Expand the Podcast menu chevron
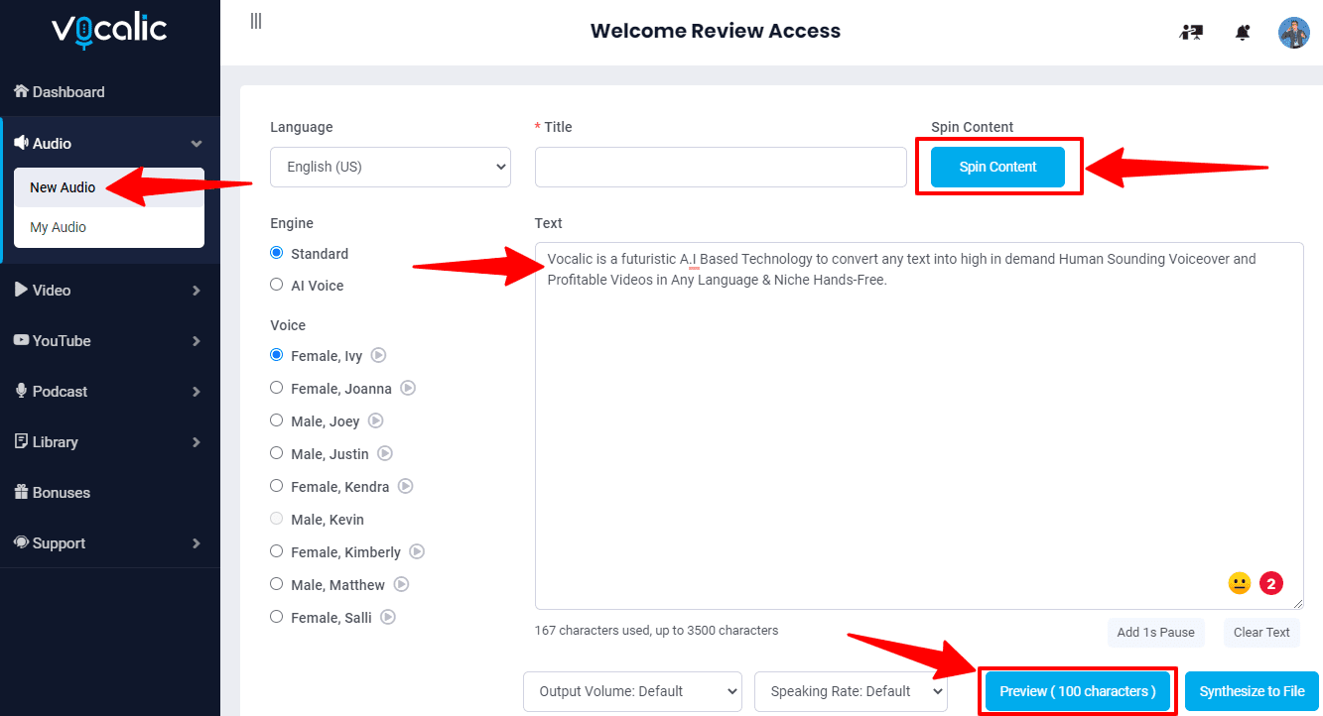Screen dimensions: 1323x716 [197, 392]
